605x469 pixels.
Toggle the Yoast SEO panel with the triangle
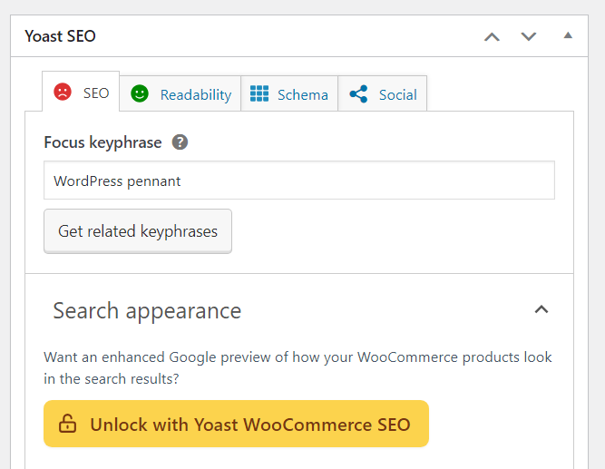click(568, 36)
